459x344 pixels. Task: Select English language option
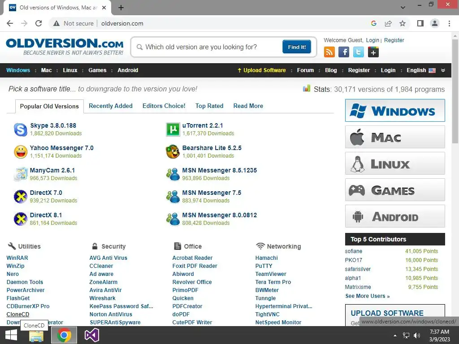tap(420, 70)
